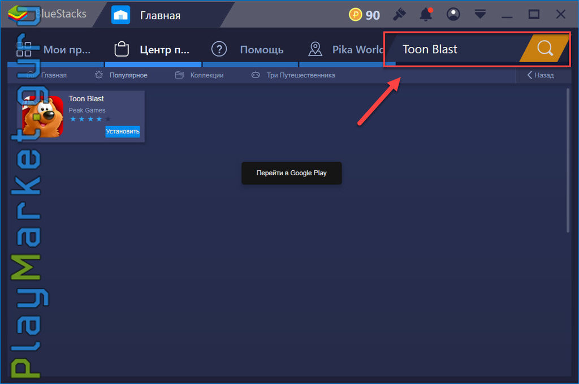
Task: Click the Pika World map pin icon
Action: (x=315, y=49)
